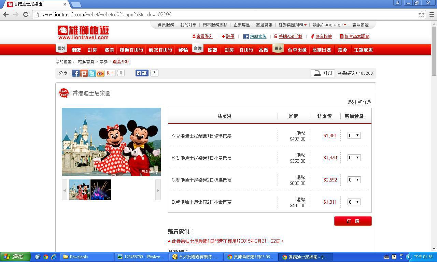Select quantity for 1日標準門票
The width and height of the screenshot is (437, 262).
pos(354,135)
